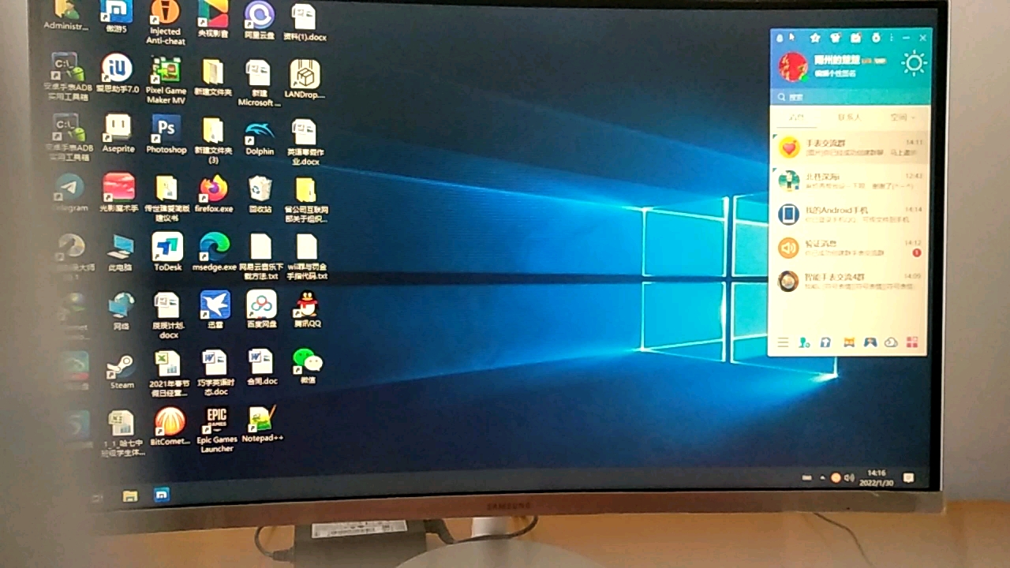Open the BitComet shortcut
Viewport: 1010px width, 568px height.
tap(170, 427)
